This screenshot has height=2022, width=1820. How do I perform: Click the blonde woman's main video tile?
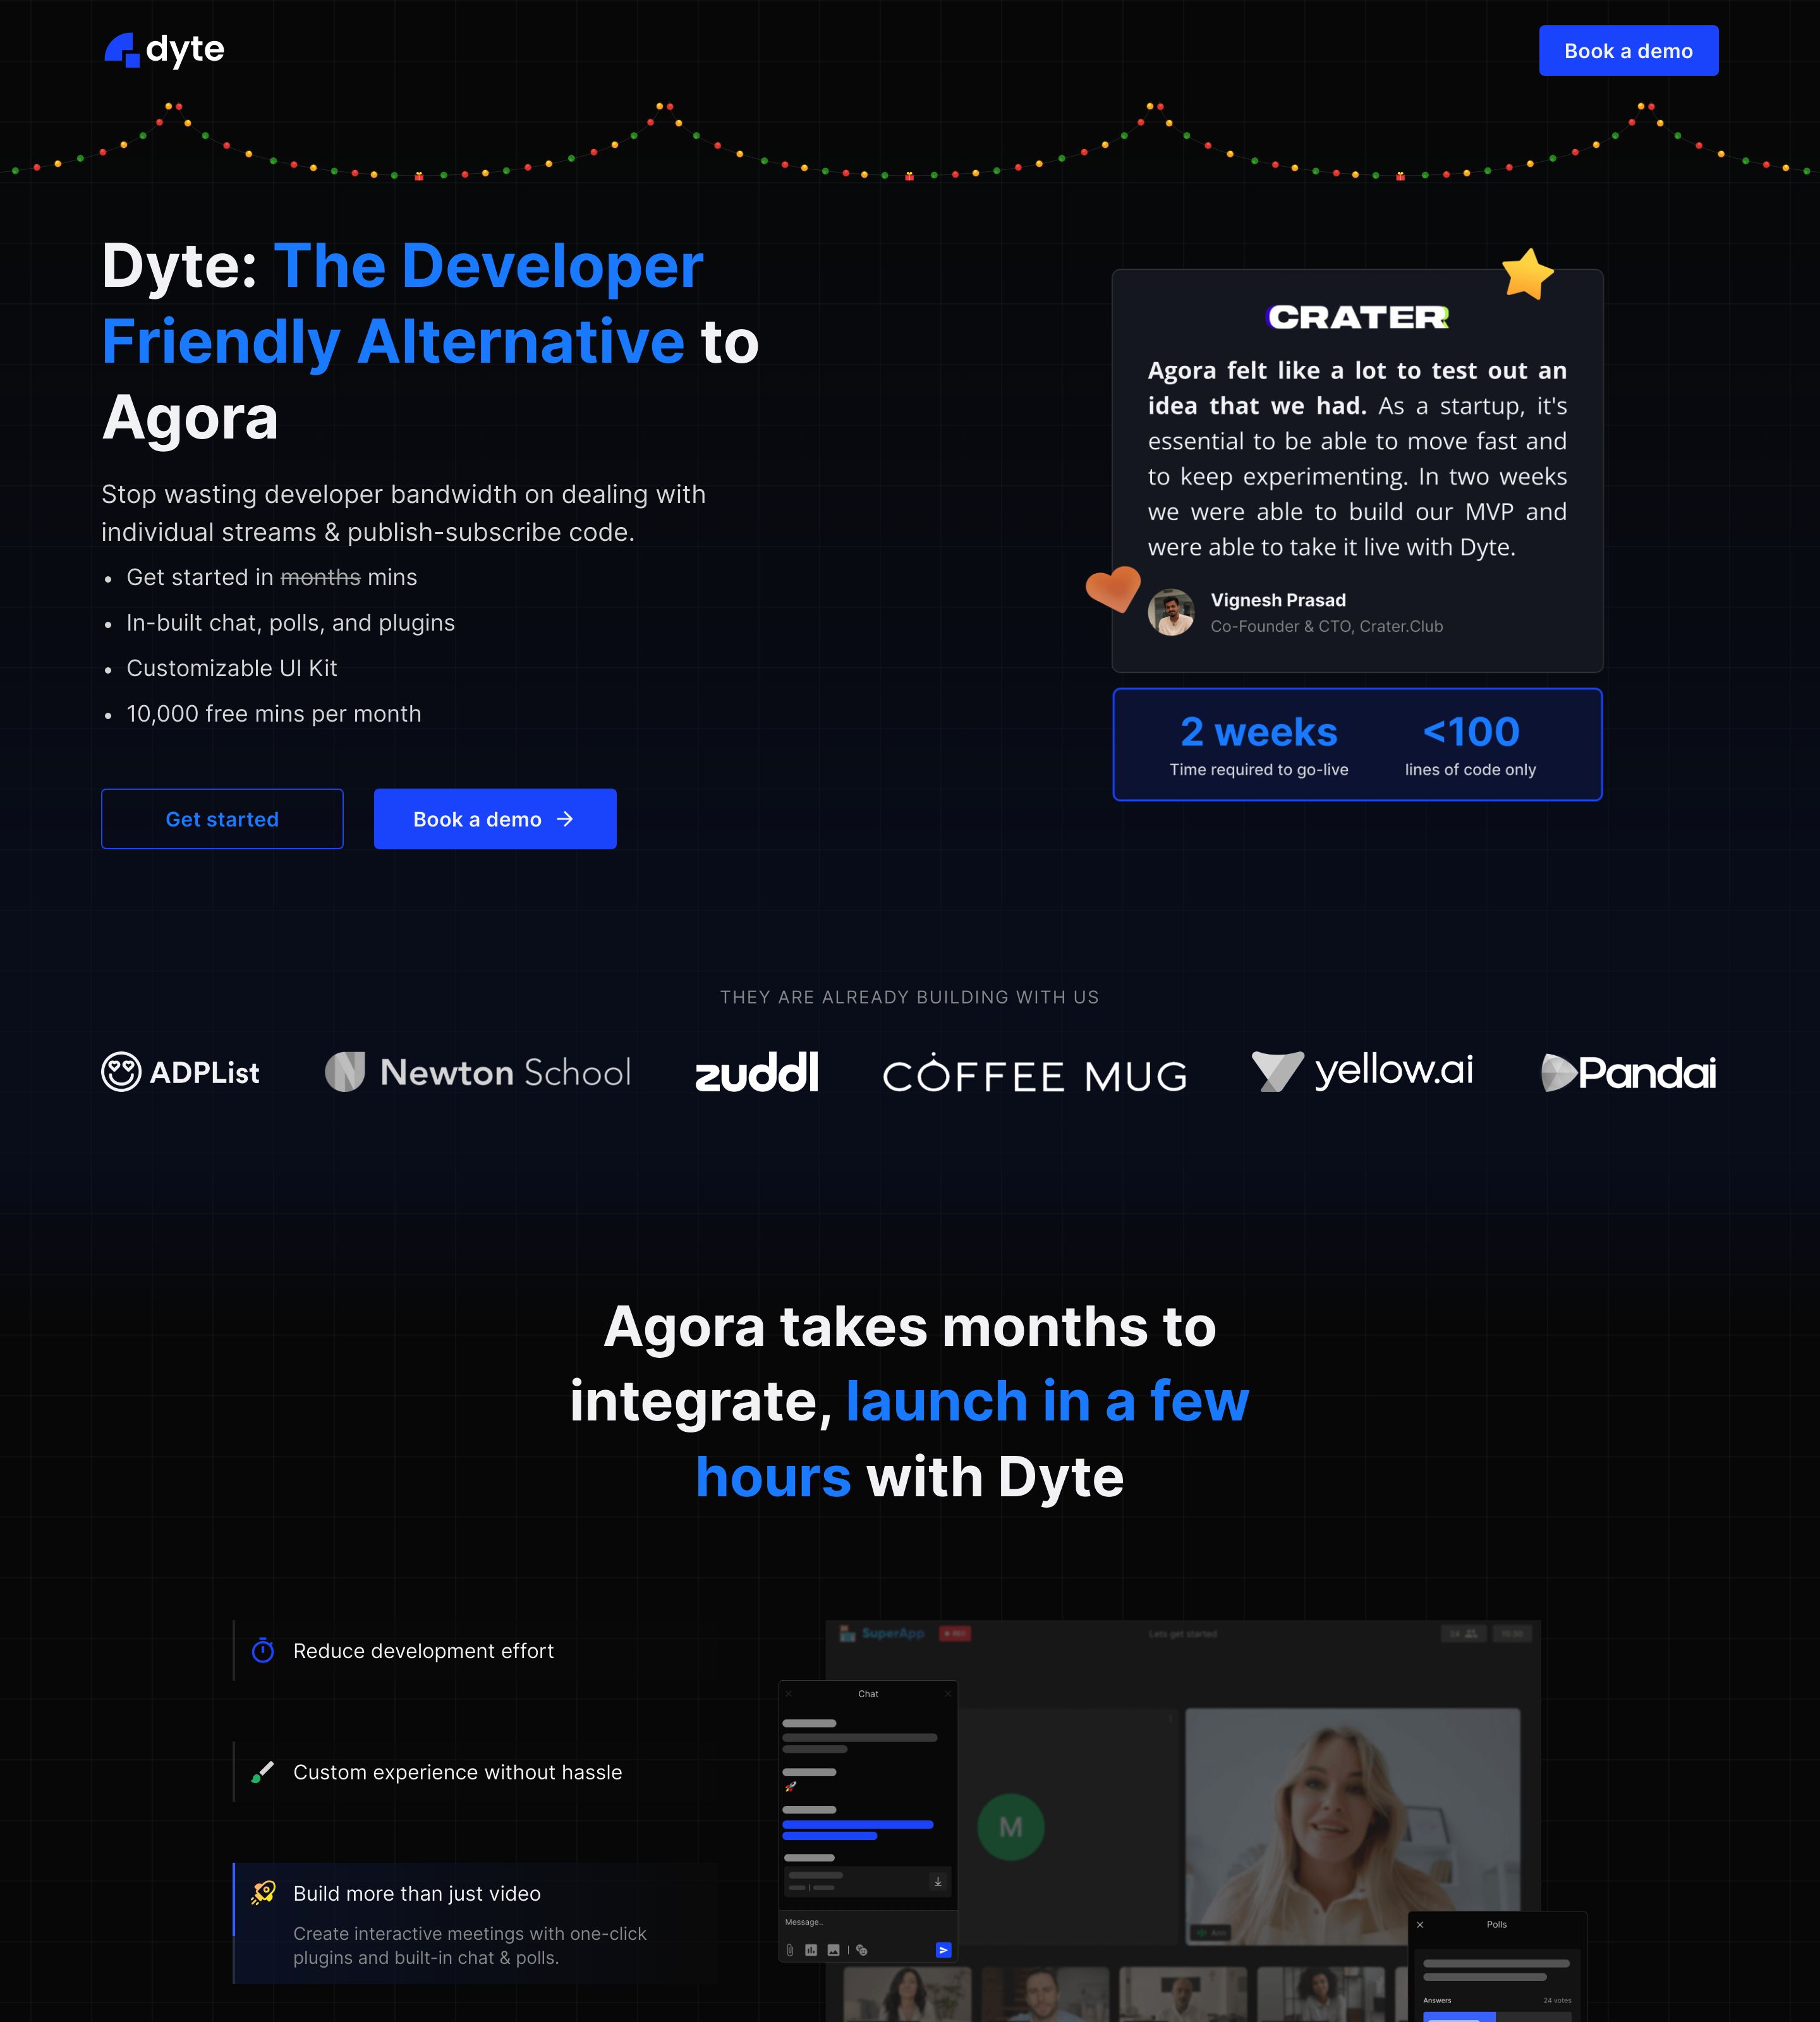coord(1352,1826)
